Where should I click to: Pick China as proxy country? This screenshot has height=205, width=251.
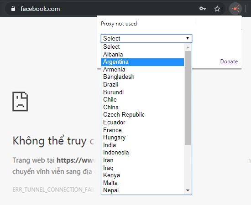[x=142, y=107]
